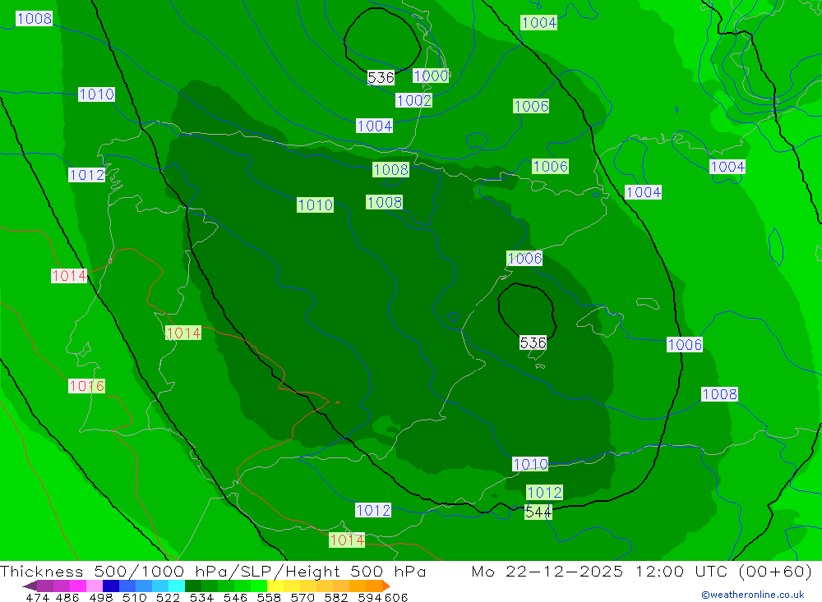
Task: Click the cyan legend swatch
Action: [x=177, y=586]
